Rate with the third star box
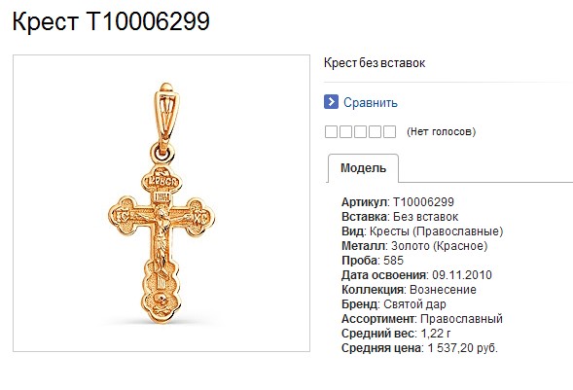The height and width of the screenshot is (390, 573). 360,132
